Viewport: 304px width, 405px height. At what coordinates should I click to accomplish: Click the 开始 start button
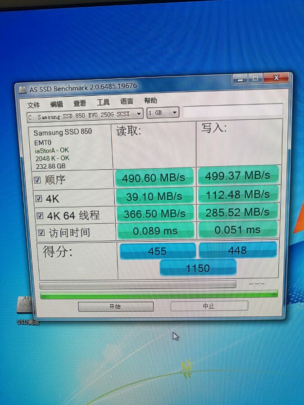pyautogui.click(x=116, y=306)
